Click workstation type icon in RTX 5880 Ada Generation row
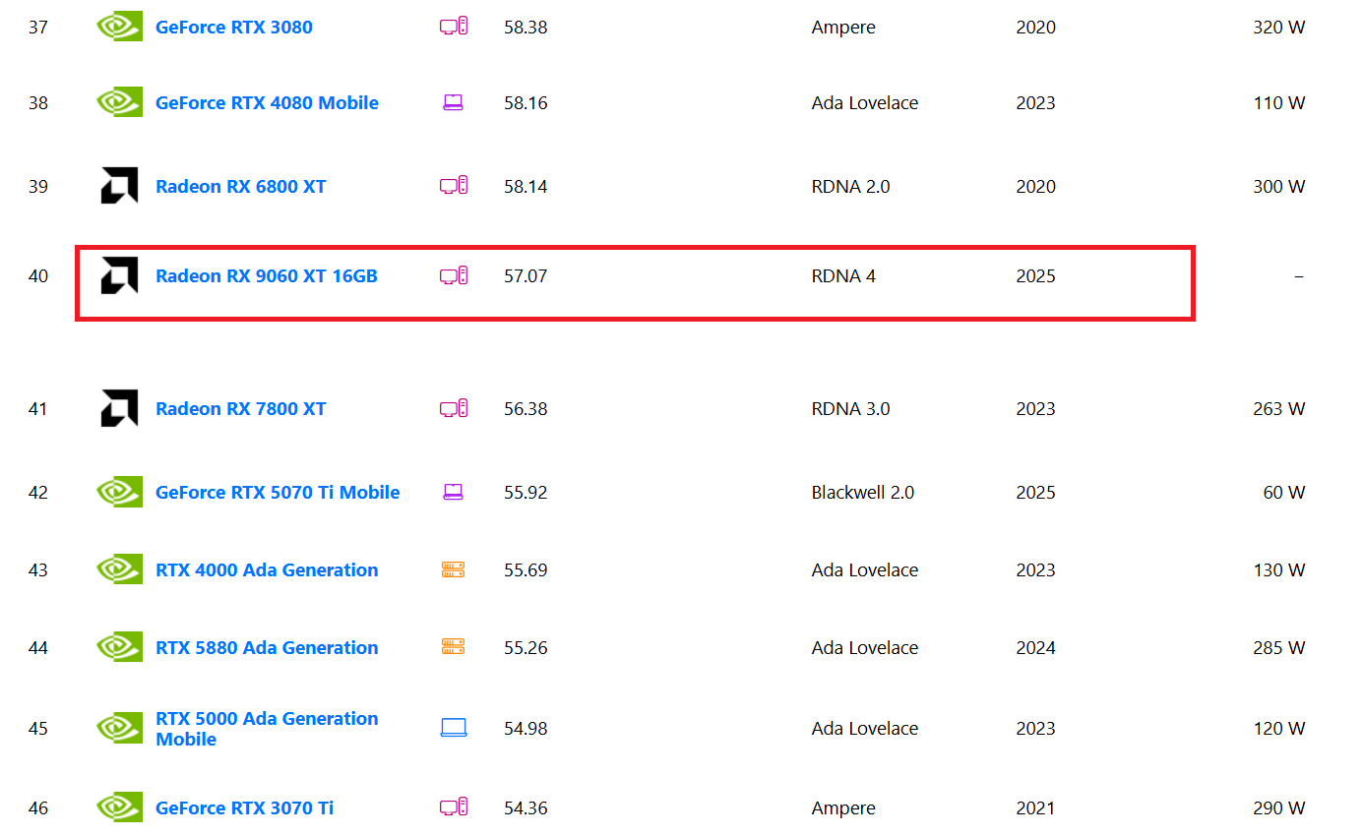Screen dimensions: 1363x836 (x=453, y=647)
